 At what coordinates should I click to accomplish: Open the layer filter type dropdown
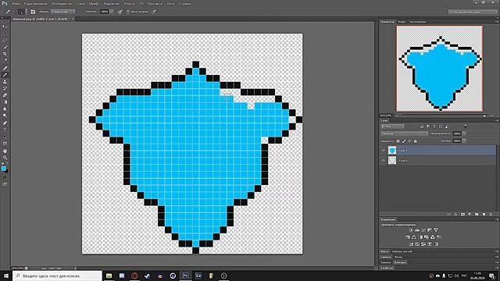[x=392, y=126]
